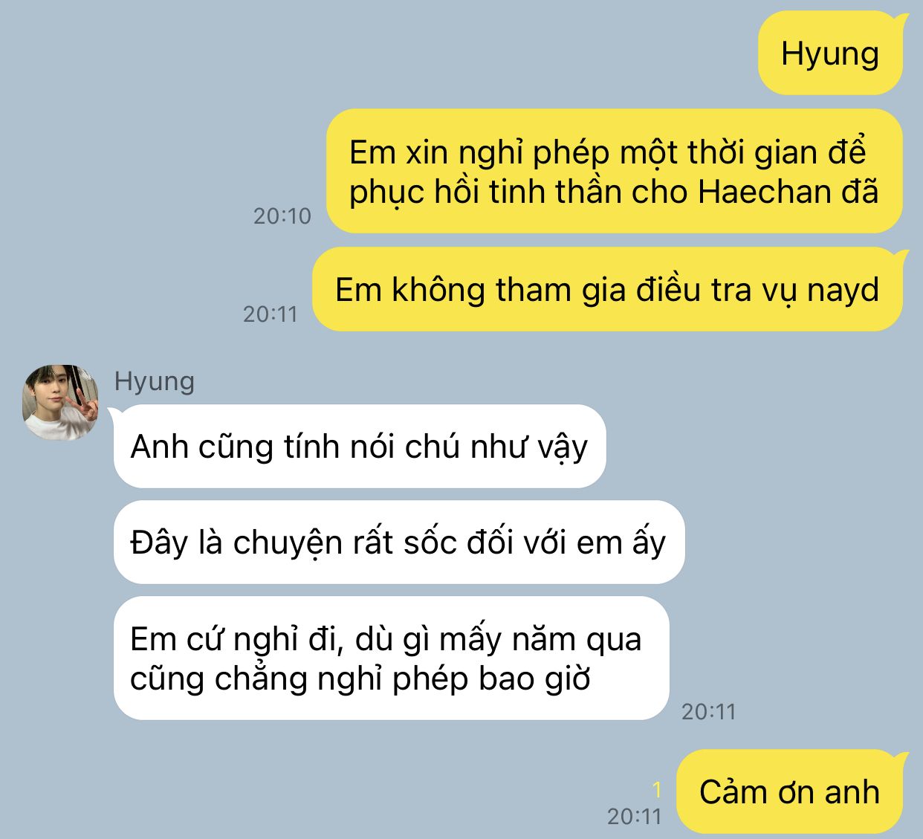Click the words 'mấy năm qua'
The image size is (923, 839).
[x=540, y=640]
